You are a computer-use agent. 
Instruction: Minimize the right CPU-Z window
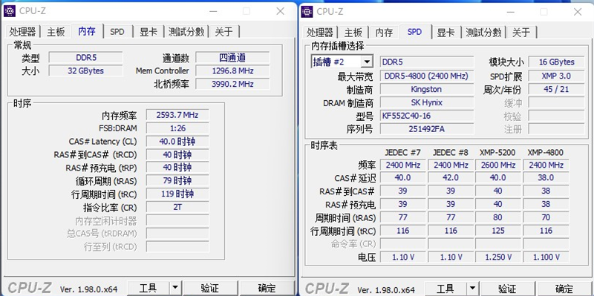click(x=511, y=12)
